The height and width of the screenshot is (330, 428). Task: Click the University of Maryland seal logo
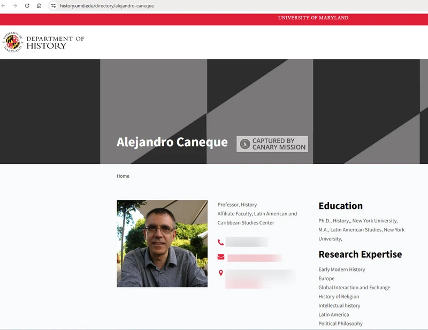(13, 42)
